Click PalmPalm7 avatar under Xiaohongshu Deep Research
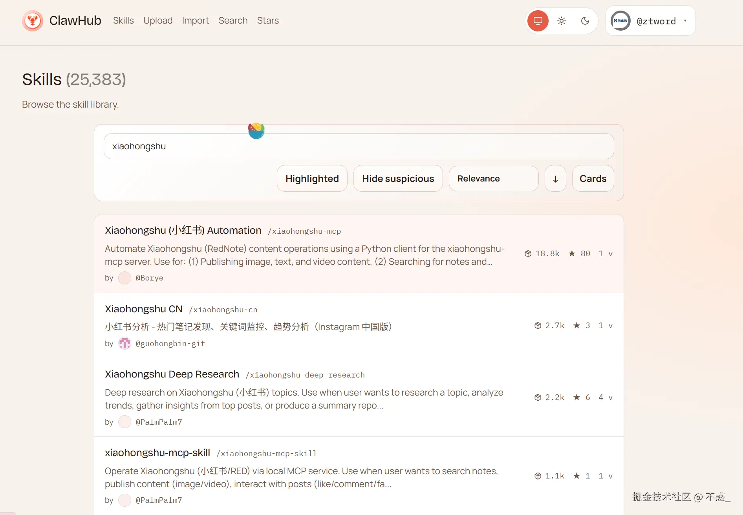Screen dimensions: 743x515 pos(124,422)
